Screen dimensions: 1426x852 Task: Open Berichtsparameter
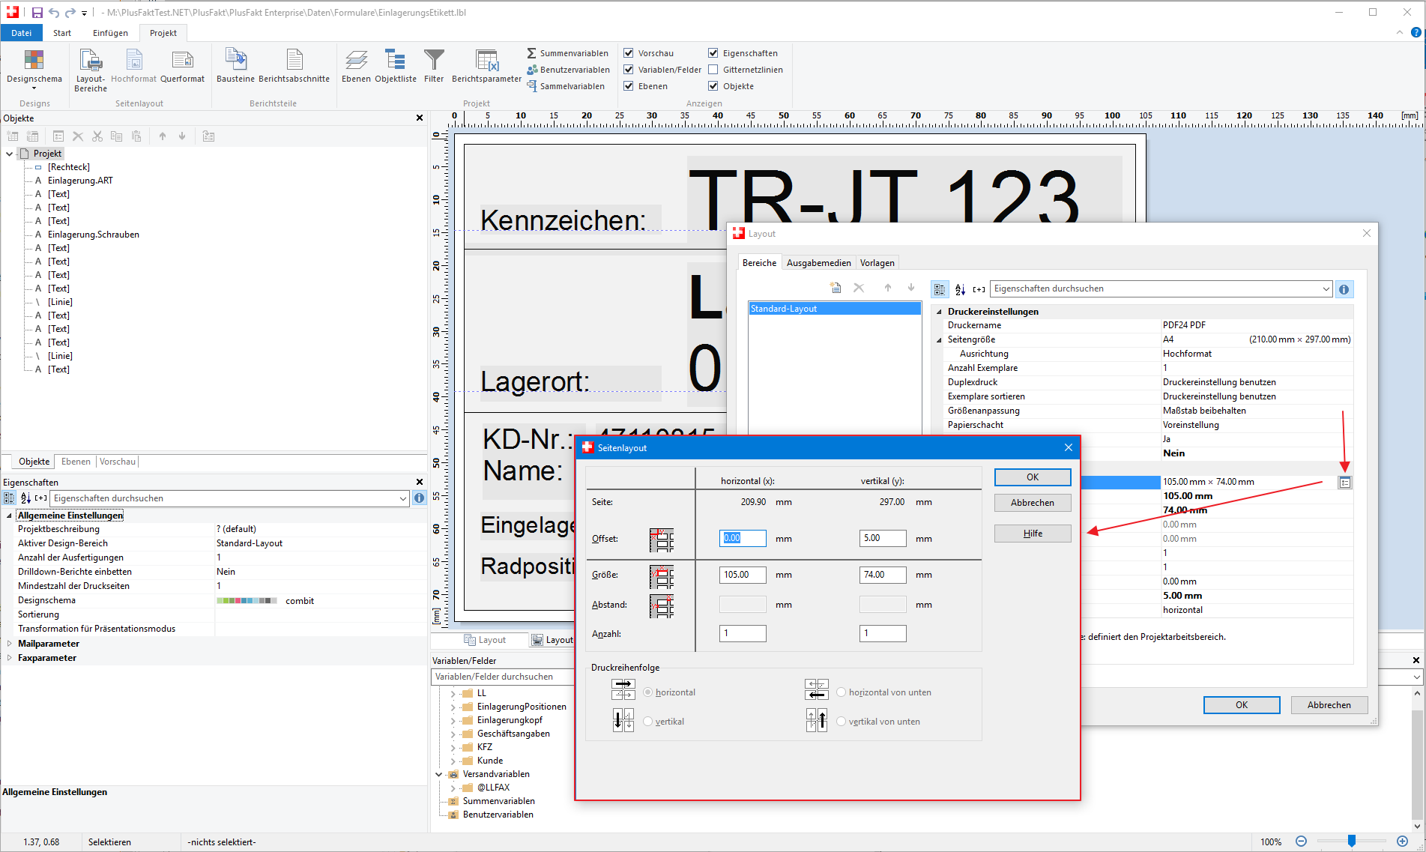[486, 66]
